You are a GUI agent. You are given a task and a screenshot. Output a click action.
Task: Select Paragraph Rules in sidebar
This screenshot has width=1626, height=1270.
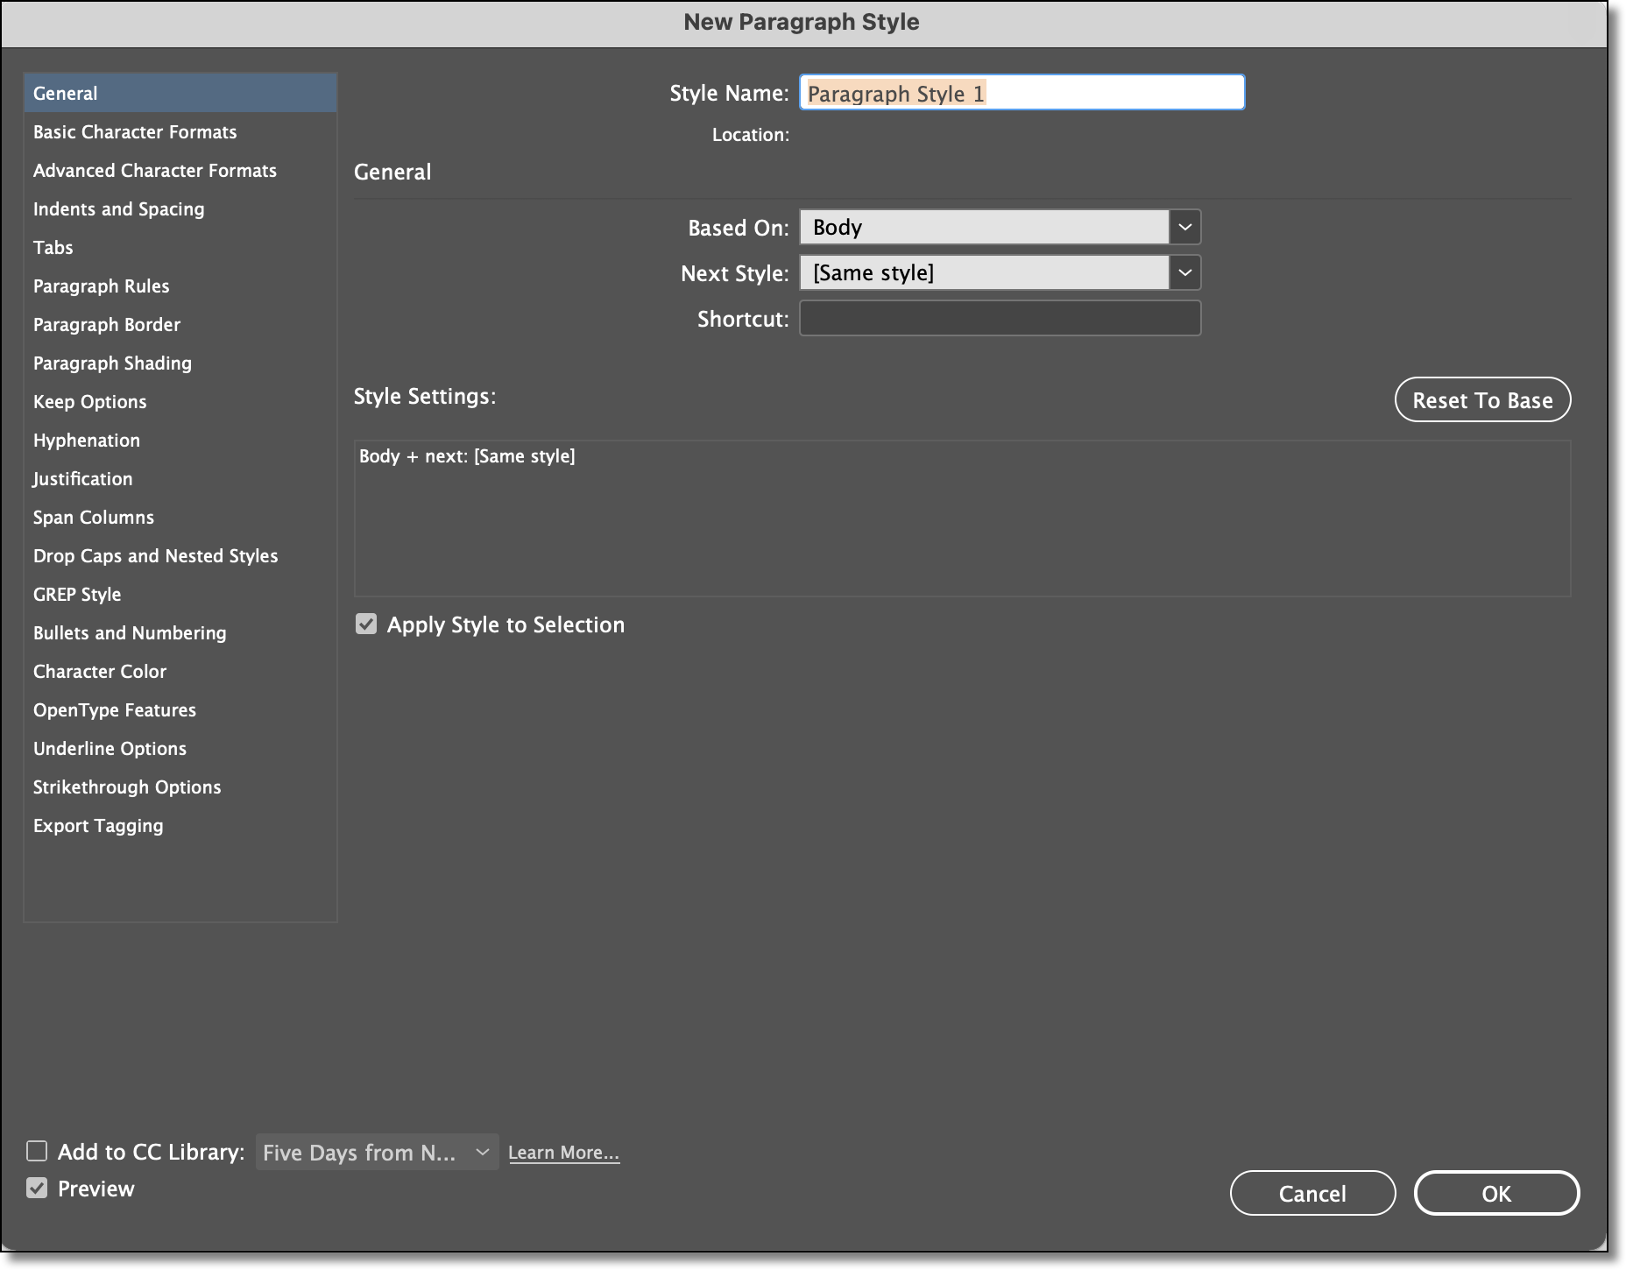pos(101,286)
